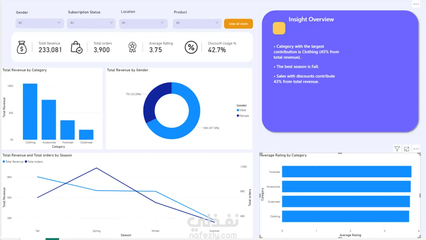Open more options ellipsis above Average Rating chart
This screenshot has width=426, height=240.
(x=416, y=149)
